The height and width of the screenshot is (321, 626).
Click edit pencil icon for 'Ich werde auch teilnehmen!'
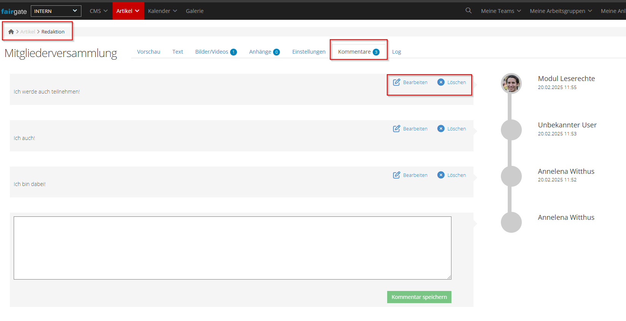[x=396, y=82]
